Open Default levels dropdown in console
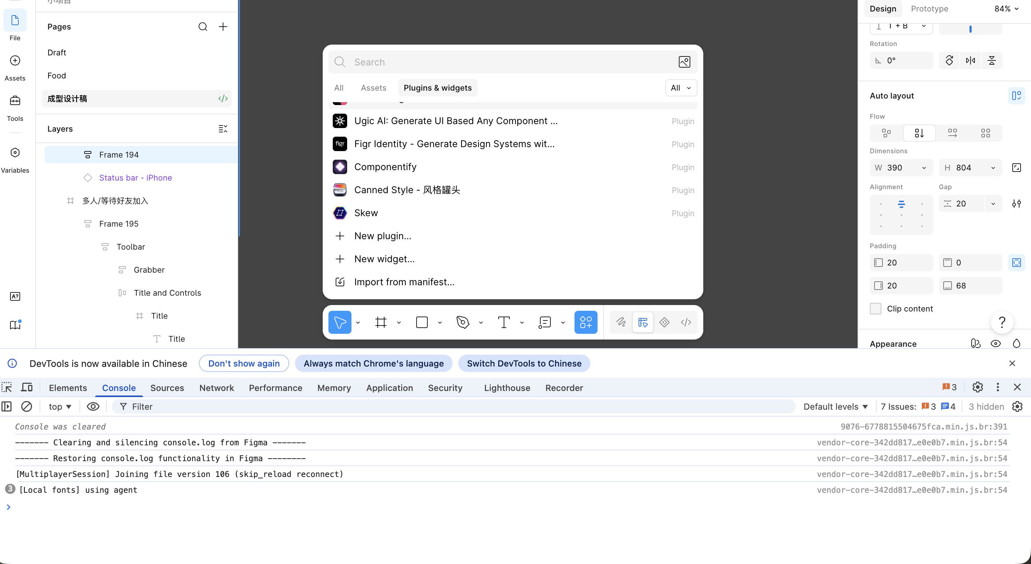 click(x=836, y=407)
